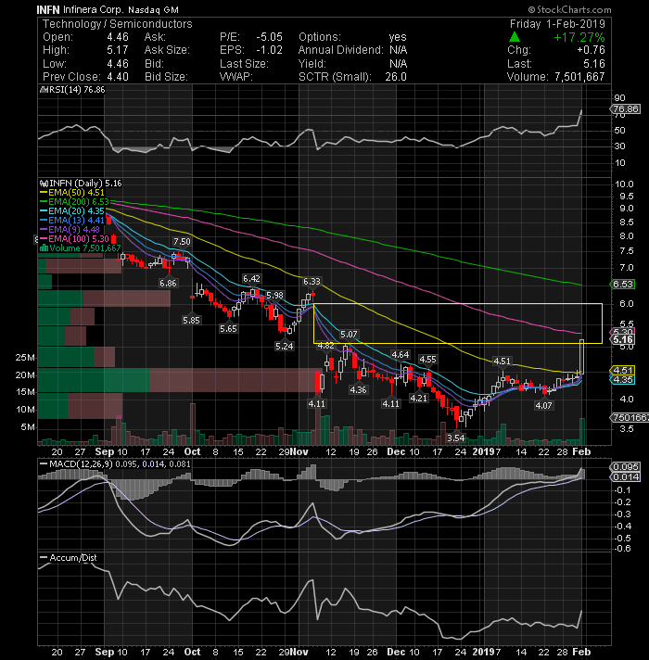This screenshot has height=660, width=649.
Task: Click the 5.85 low price label
Action: pos(192,321)
